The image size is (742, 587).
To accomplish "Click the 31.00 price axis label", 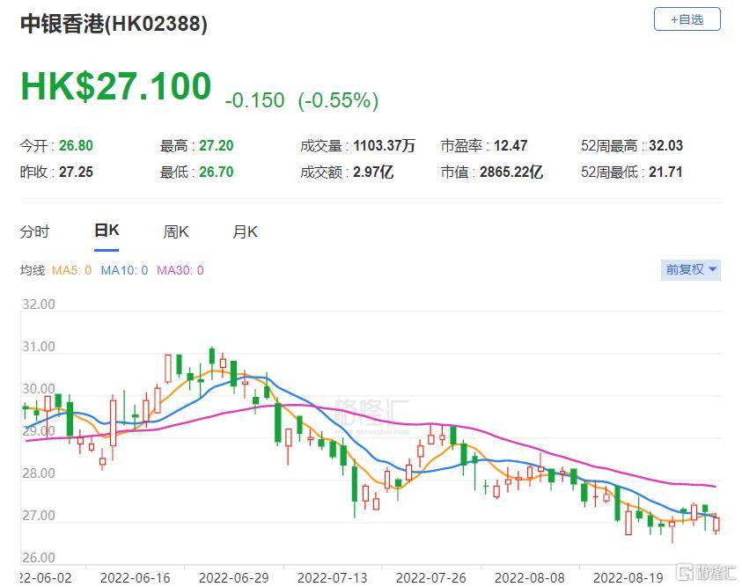I will (x=39, y=347).
